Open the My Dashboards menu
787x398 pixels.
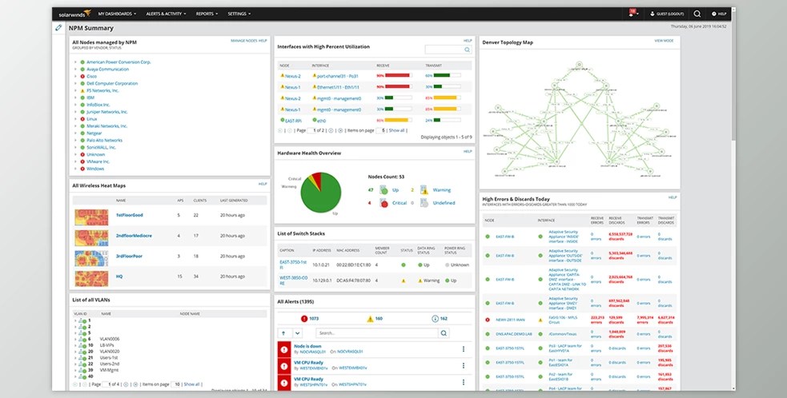tap(116, 14)
